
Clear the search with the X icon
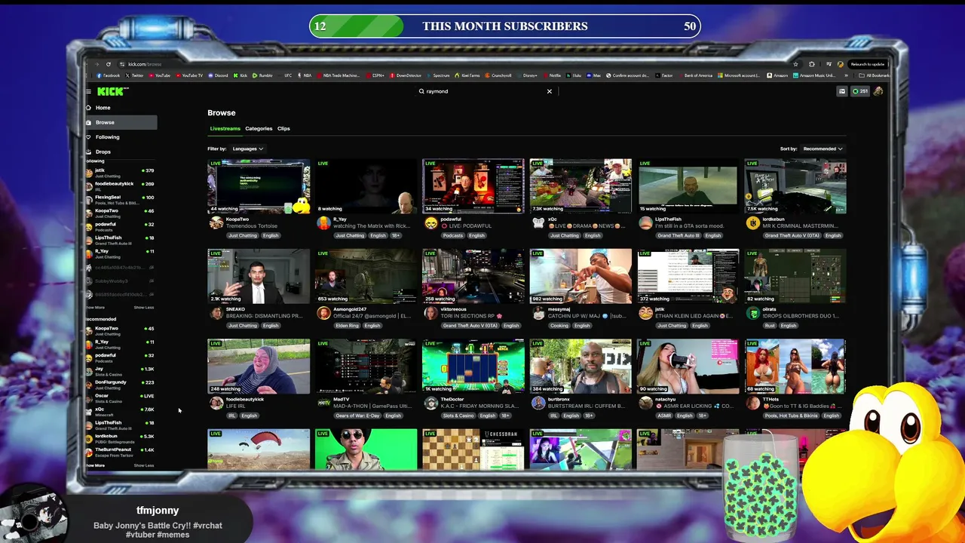pos(549,91)
